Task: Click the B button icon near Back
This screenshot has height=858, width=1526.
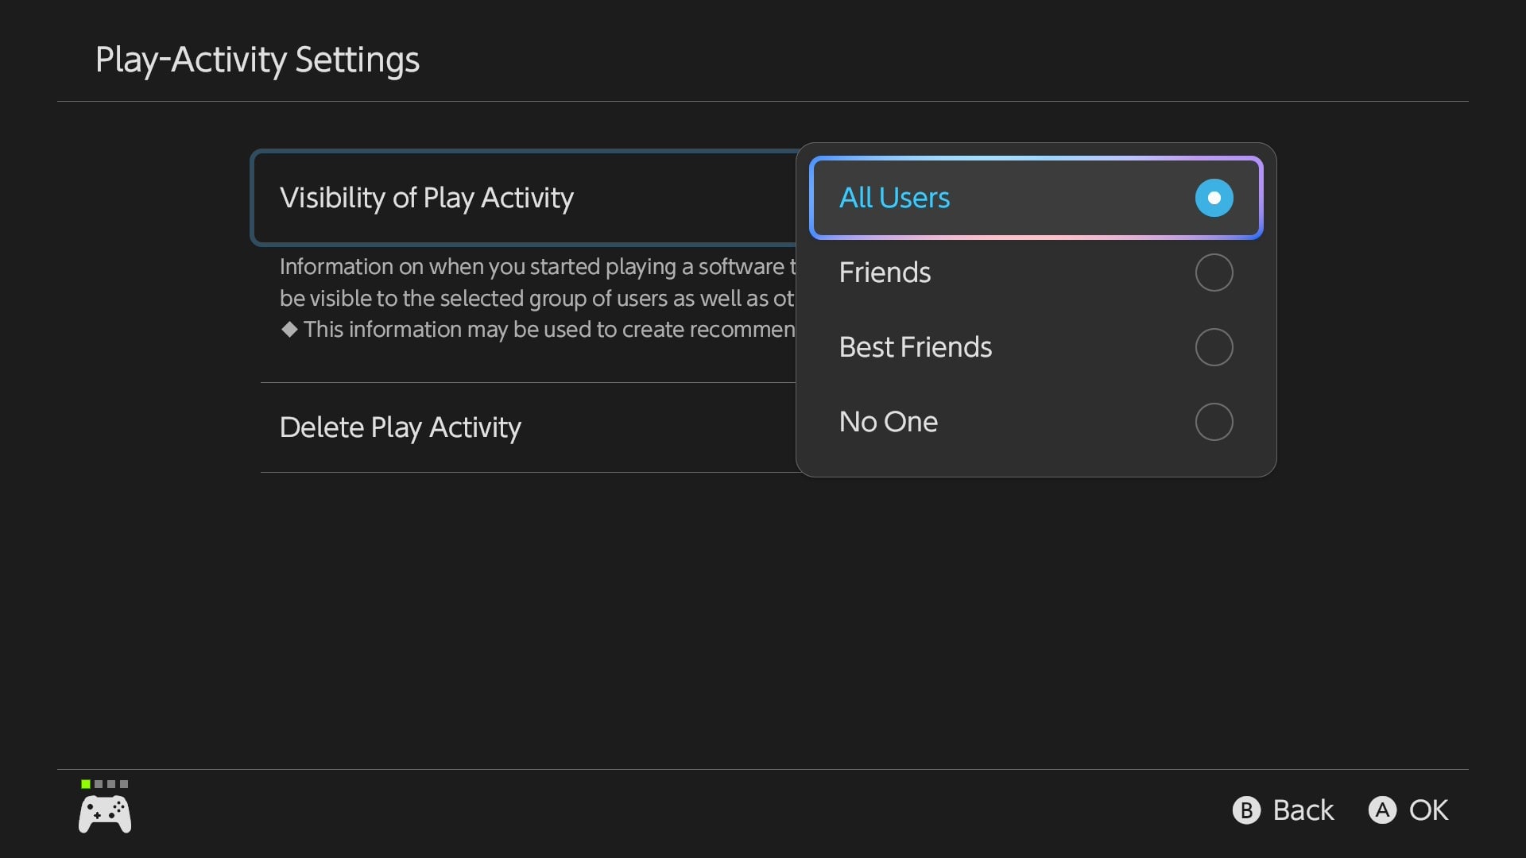Action: 1245,810
